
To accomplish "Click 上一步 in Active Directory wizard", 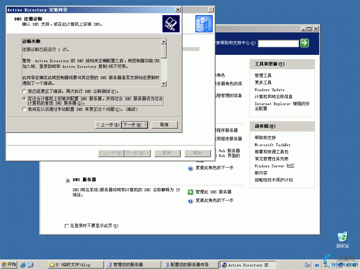I will tap(108, 125).
